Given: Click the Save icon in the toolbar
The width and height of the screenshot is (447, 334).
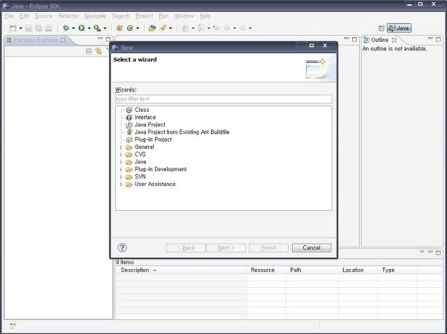Looking at the screenshot, I should 29,28.
